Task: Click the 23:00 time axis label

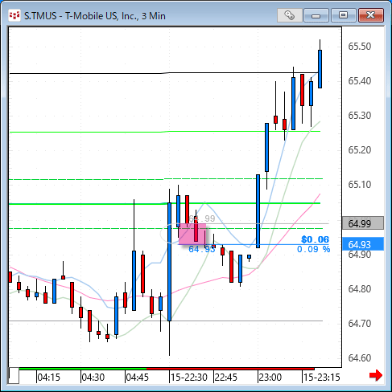Action: 270,378
